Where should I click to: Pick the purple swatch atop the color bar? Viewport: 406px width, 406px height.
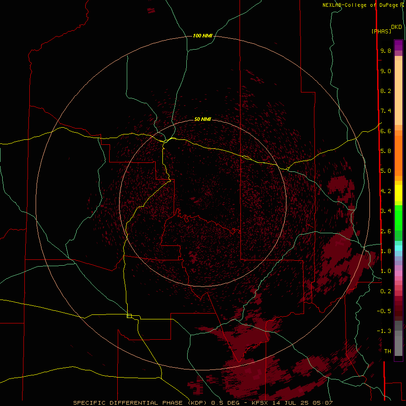click(x=398, y=45)
